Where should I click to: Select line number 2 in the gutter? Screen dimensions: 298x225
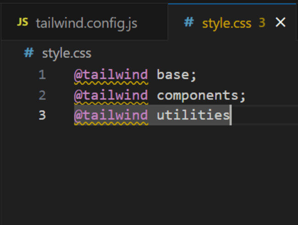(x=42, y=95)
